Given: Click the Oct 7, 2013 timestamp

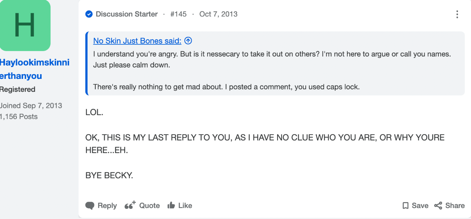Looking at the screenshot, I should [218, 14].
